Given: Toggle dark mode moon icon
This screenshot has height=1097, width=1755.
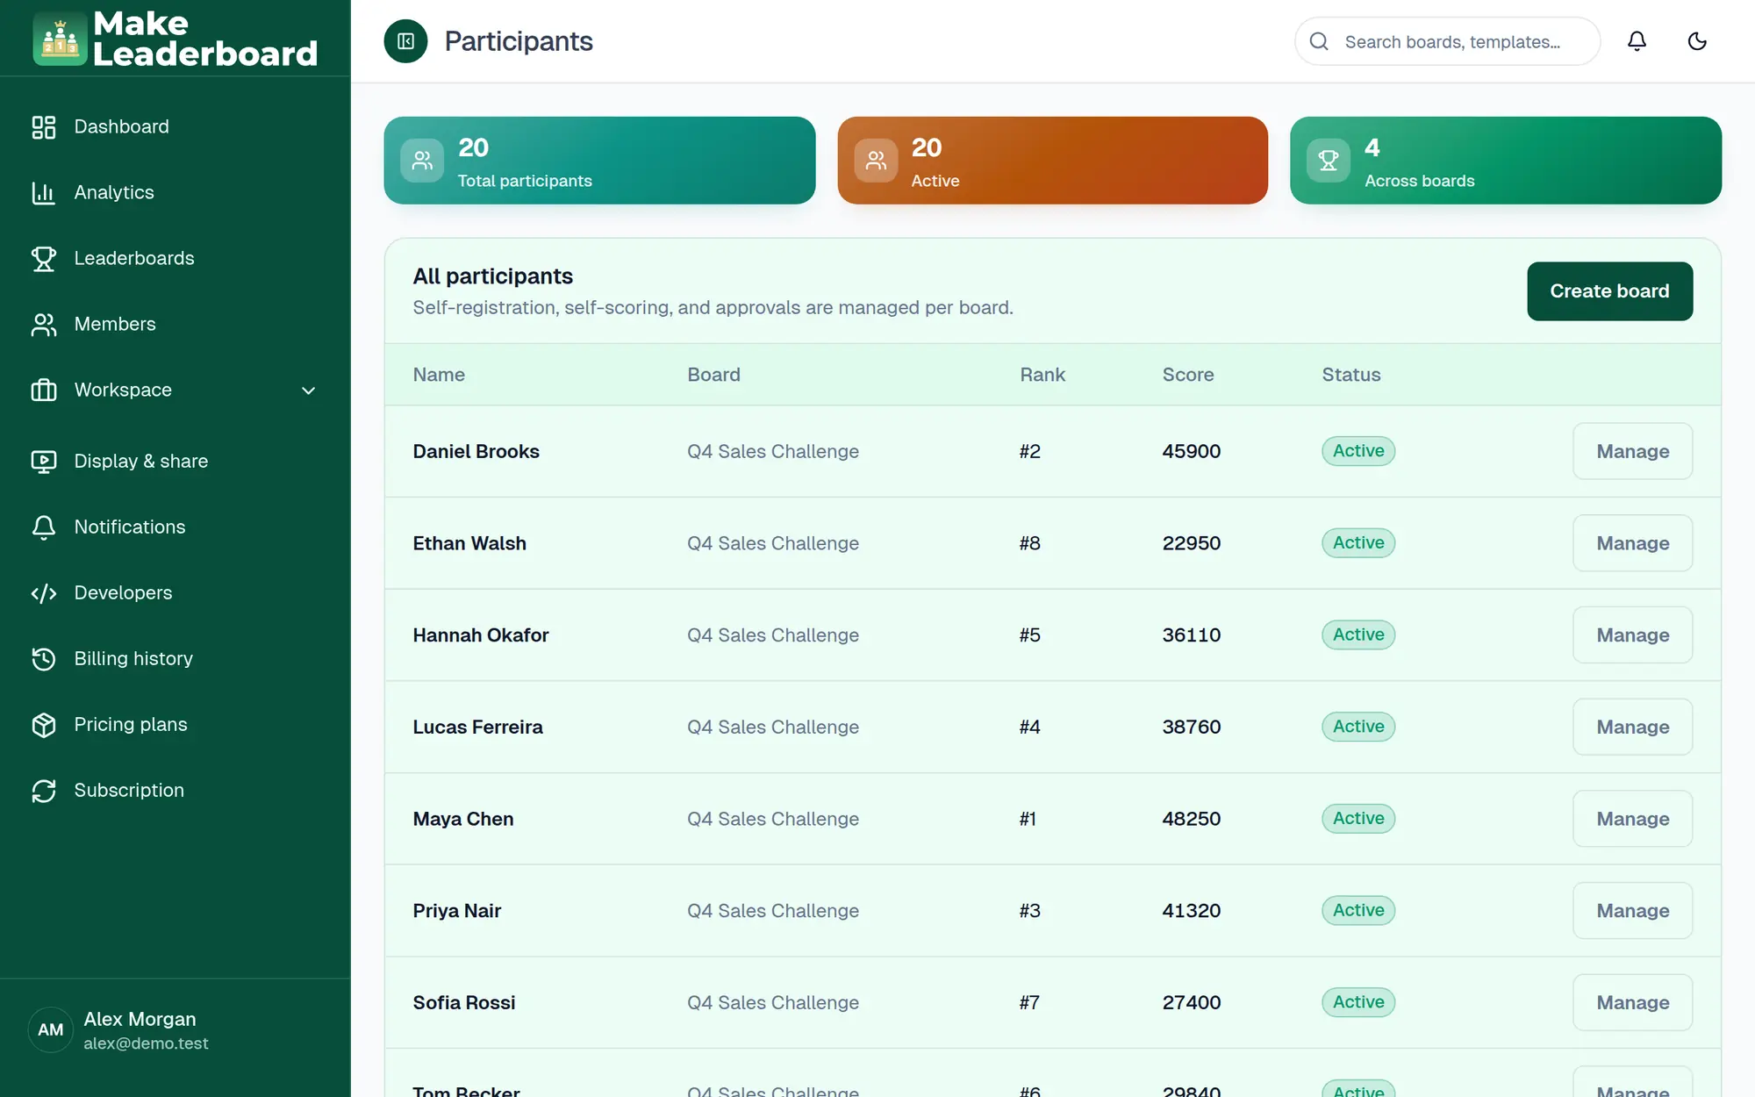Looking at the screenshot, I should pos(1697,41).
